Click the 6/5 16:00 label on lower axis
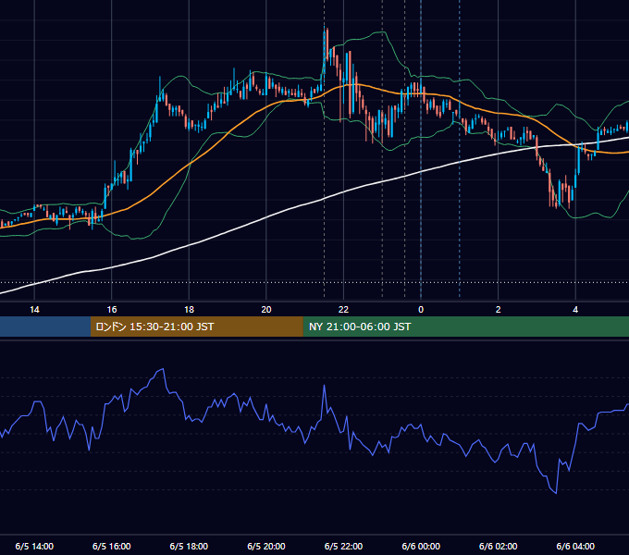Viewport: 629px width, 555px height. pos(112,546)
